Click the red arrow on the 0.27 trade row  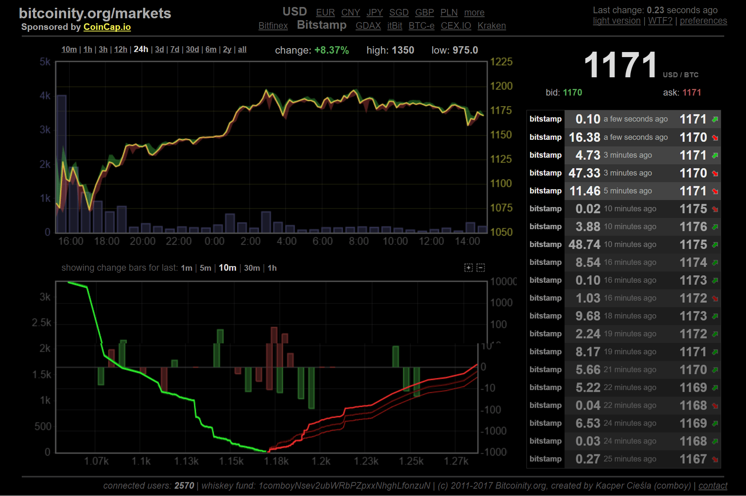(x=715, y=459)
